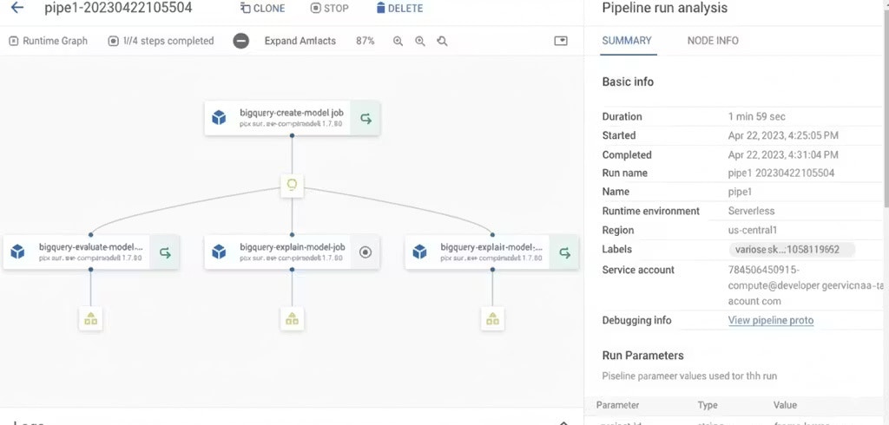Open artifact below bigquery-evaluate-model node
Screen dimensions: 889x425
coord(90,319)
